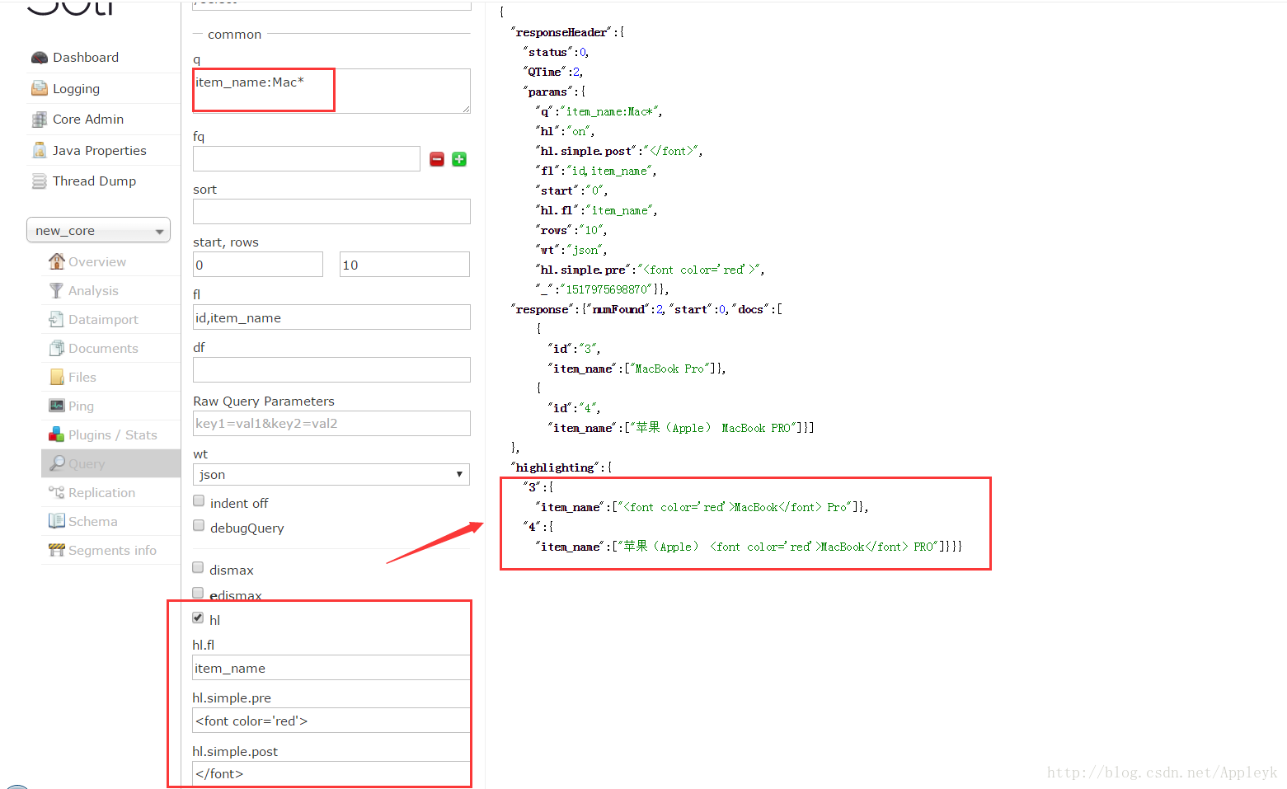Toggle the indent off checkbox
Viewport: 1287px width, 789px height.
[x=199, y=501]
